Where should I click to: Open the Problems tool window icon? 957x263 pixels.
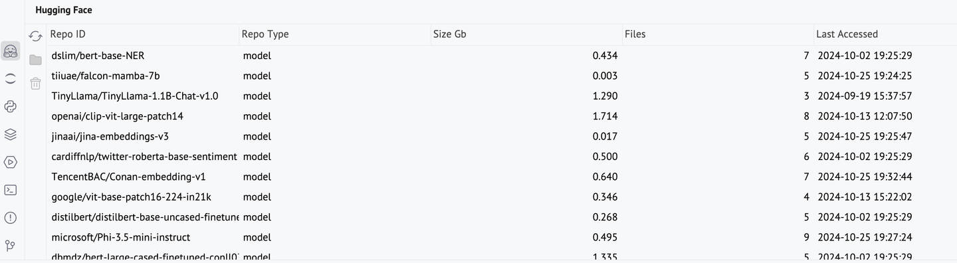pyautogui.click(x=11, y=218)
